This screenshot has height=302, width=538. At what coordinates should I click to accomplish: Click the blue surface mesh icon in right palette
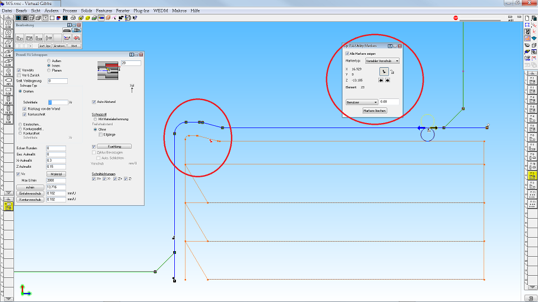click(534, 39)
